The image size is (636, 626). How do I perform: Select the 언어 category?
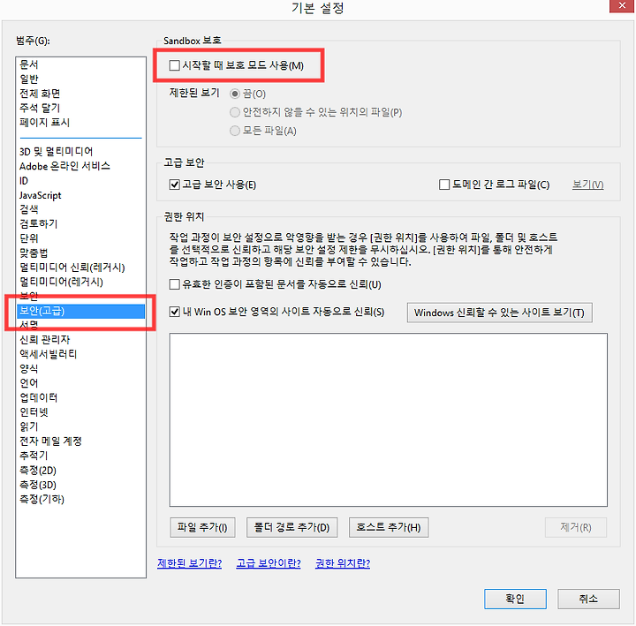click(80, 383)
